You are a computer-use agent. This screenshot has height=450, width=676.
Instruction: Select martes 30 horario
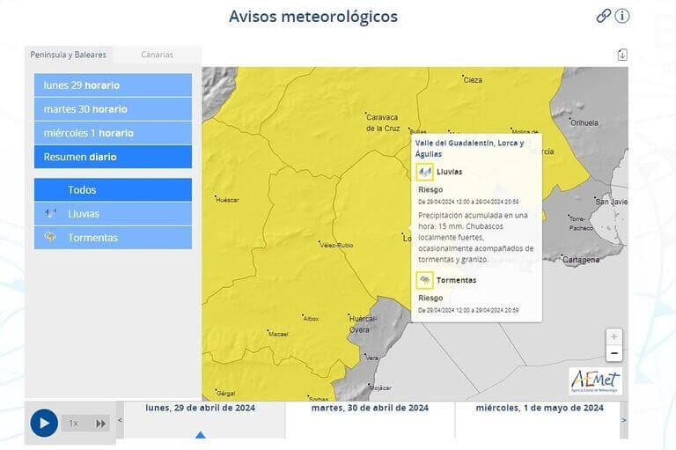[x=113, y=109]
